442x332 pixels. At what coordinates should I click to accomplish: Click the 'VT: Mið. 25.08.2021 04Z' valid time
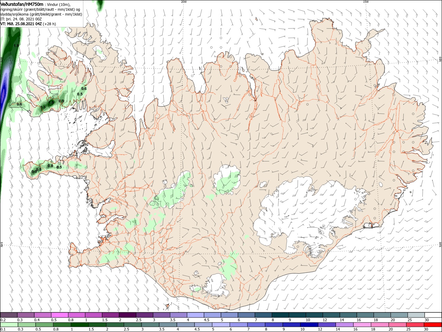pos(21,24)
